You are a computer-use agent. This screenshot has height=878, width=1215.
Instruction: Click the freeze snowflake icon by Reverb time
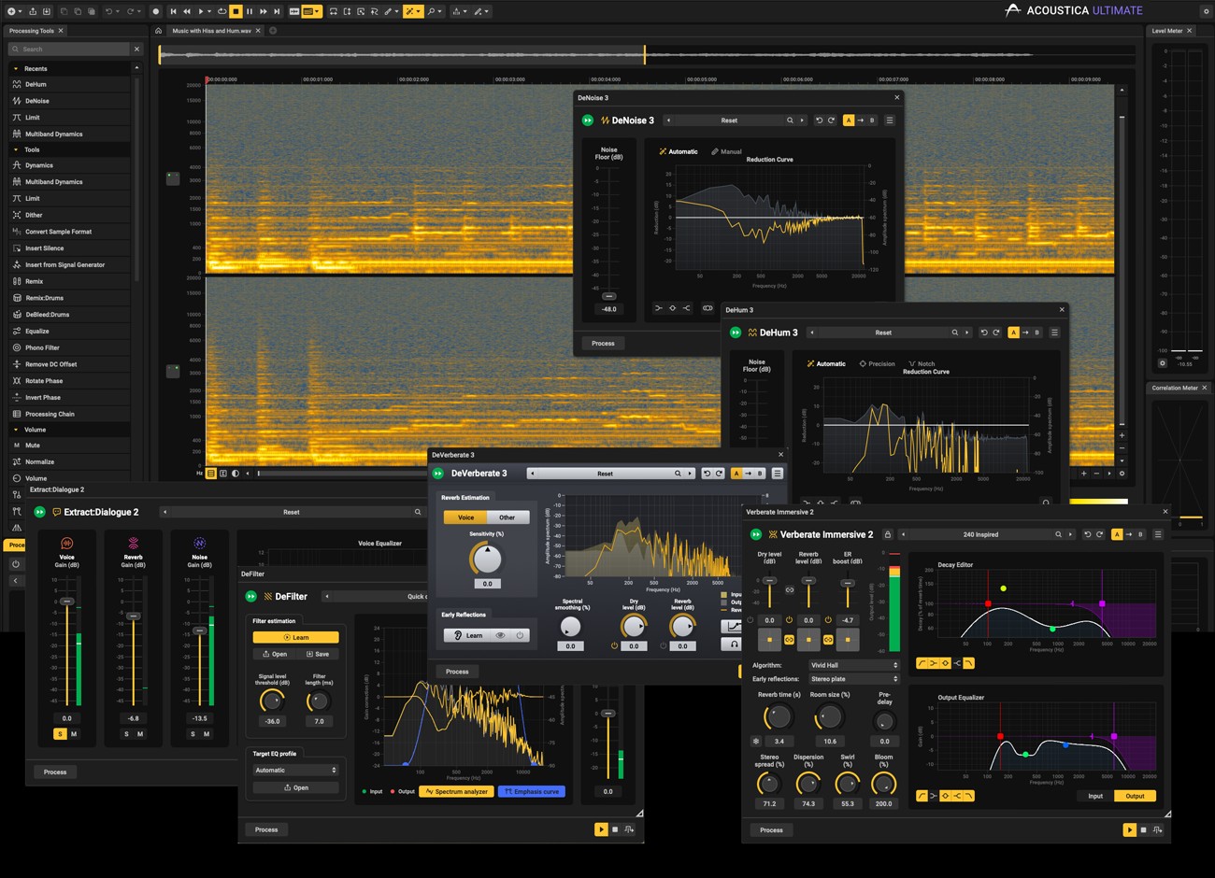pos(756,741)
